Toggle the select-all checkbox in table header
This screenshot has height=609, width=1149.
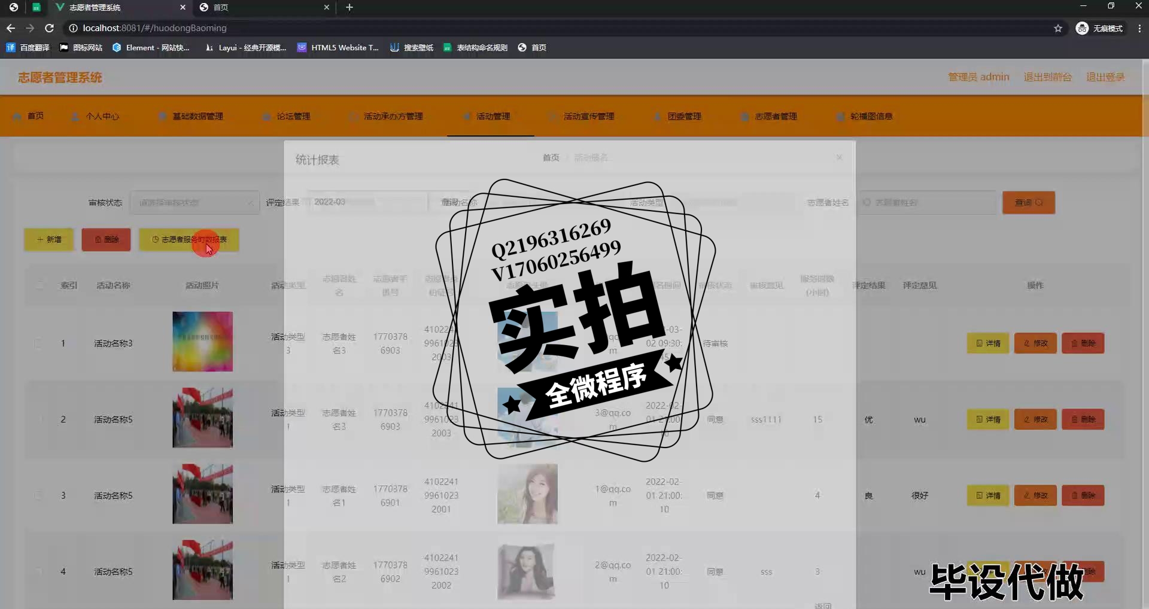click(x=39, y=285)
